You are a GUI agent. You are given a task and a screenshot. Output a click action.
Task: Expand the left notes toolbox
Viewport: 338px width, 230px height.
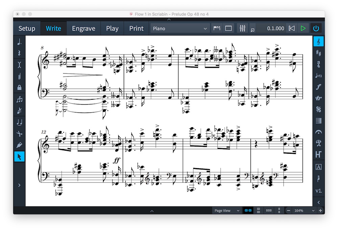coord(19,185)
